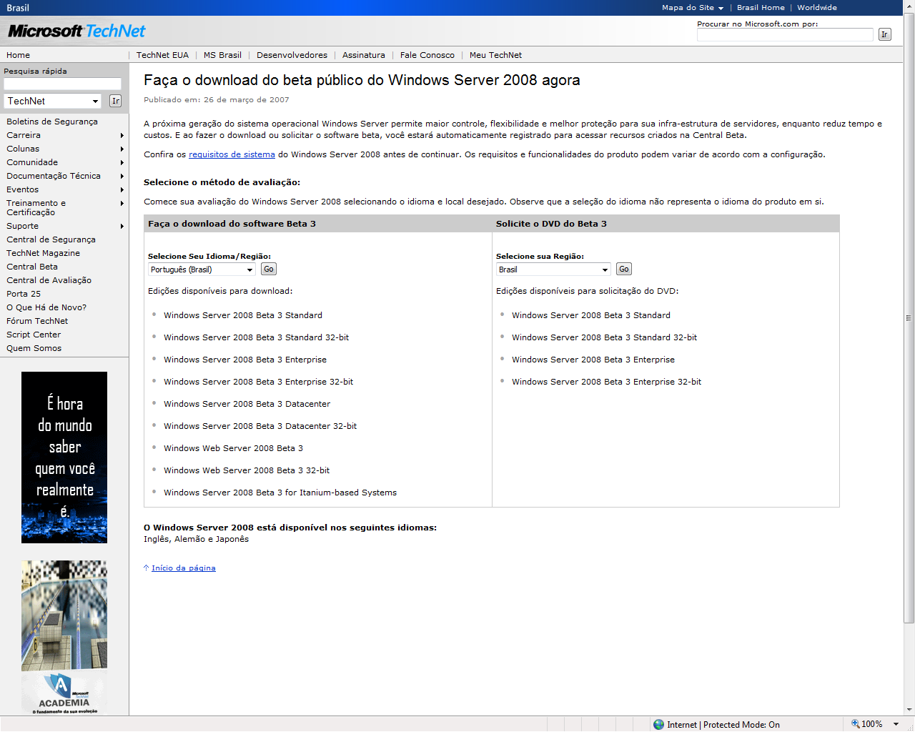
Task: Click Ir button next to Microsoft.com search
Action: tap(884, 34)
